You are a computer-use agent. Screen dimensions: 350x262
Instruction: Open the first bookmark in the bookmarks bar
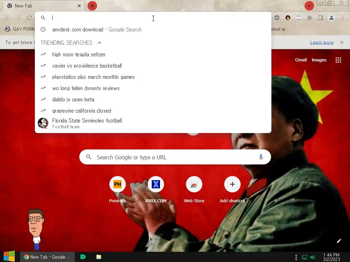(19, 29)
